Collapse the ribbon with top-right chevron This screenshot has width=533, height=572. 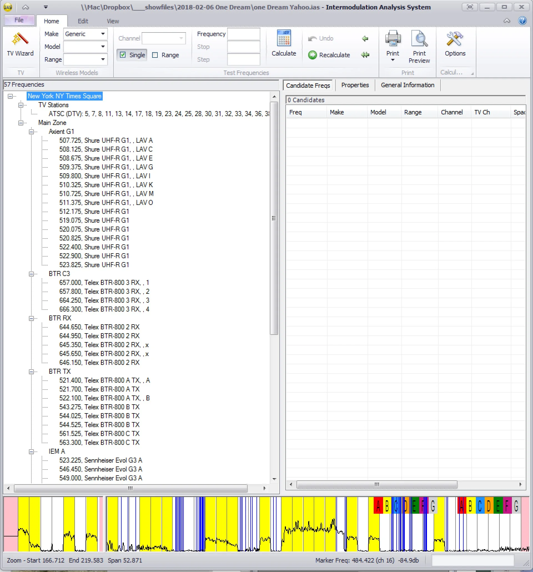(507, 21)
